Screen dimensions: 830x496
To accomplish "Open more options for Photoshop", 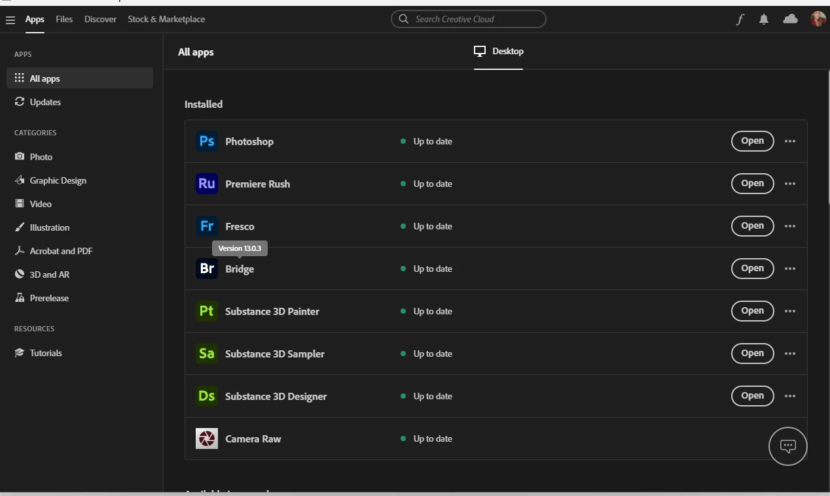I will point(790,141).
